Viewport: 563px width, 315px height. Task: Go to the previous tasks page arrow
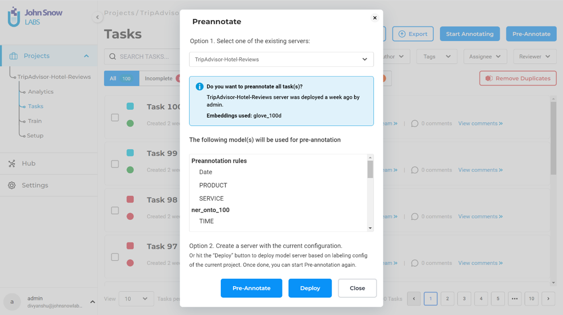(x=414, y=299)
